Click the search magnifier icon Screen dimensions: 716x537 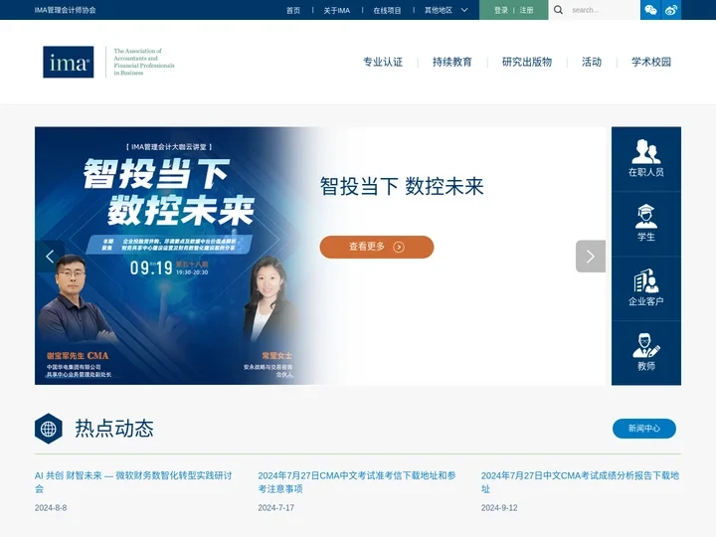coord(558,10)
